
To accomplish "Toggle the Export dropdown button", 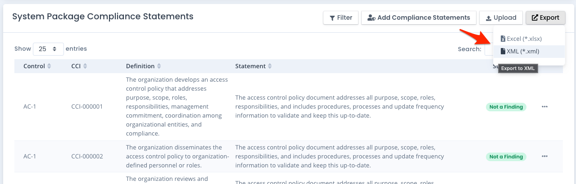I will pos(545,18).
